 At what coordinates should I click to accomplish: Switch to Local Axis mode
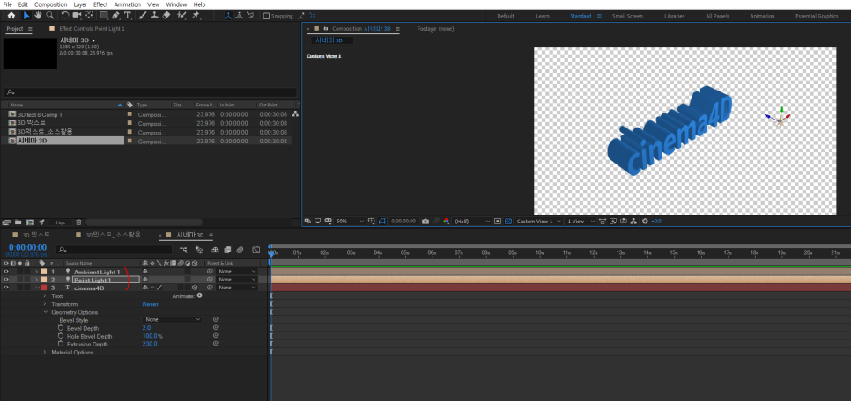(228, 16)
